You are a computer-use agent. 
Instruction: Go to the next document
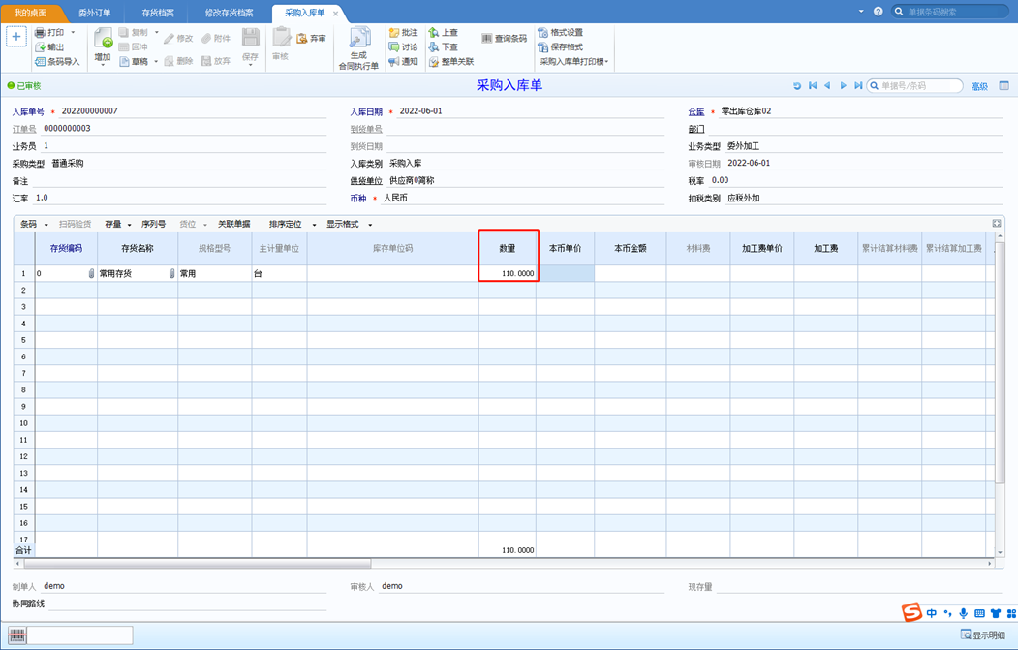(x=843, y=85)
